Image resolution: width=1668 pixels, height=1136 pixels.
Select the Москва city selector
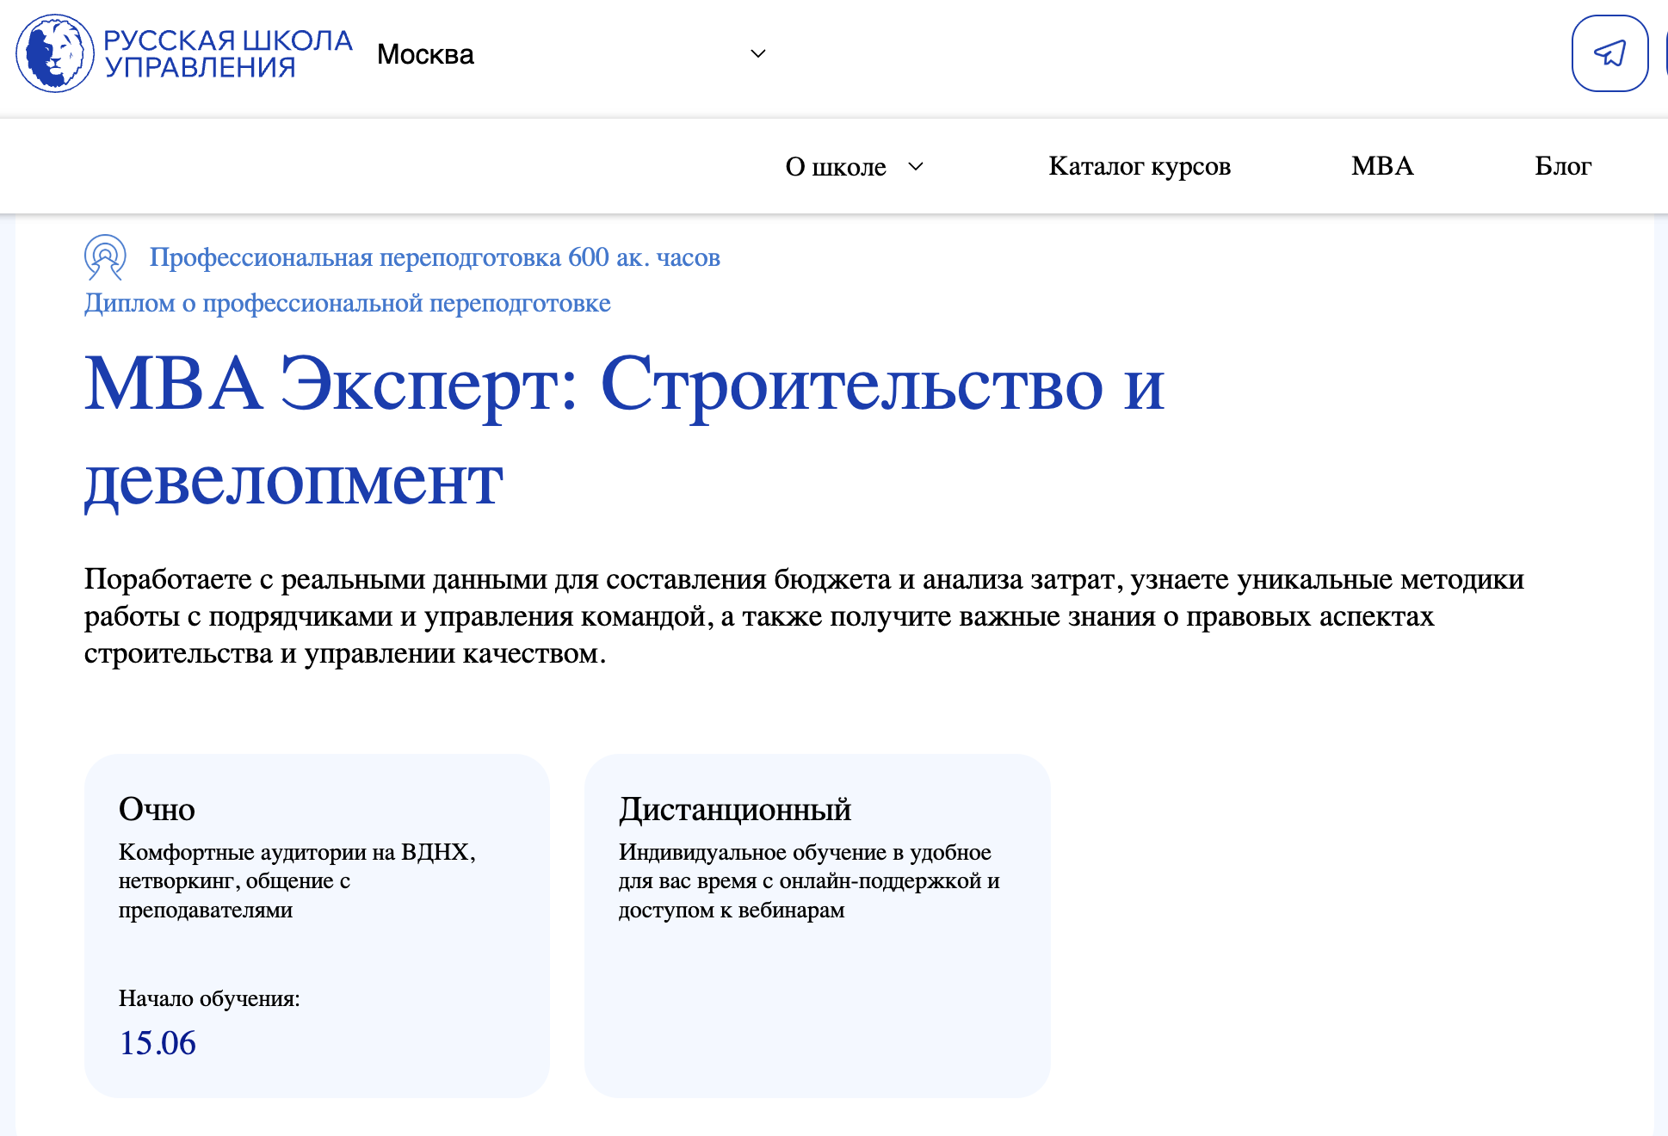pos(425,54)
